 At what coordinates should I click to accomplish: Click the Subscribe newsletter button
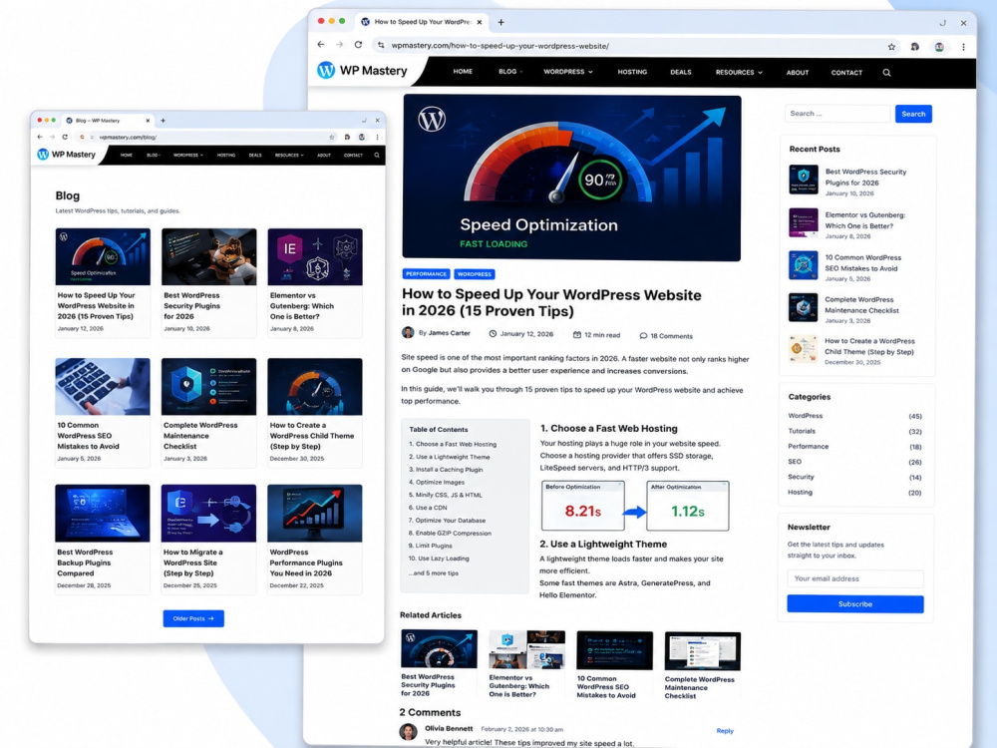click(x=855, y=604)
